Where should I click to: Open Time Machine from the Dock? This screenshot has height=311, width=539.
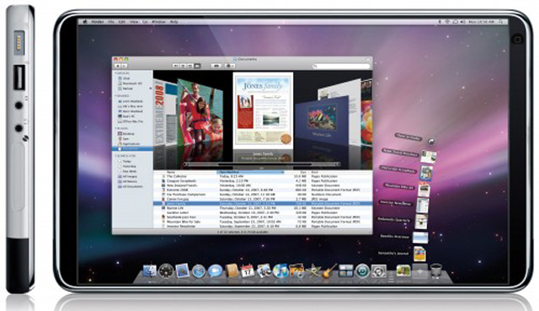(x=362, y=271)
